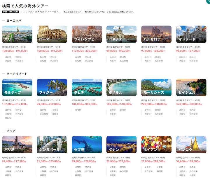Open the マドリード destination thumbnail
This screenshot has width=210, height=181.
click(191, 34)
